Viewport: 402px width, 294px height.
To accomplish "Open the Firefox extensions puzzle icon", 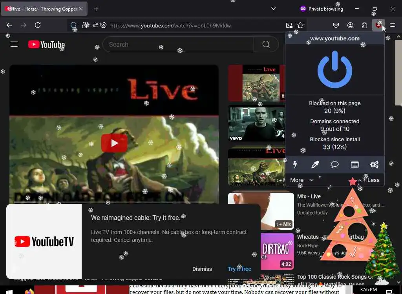I will point(364,25).
